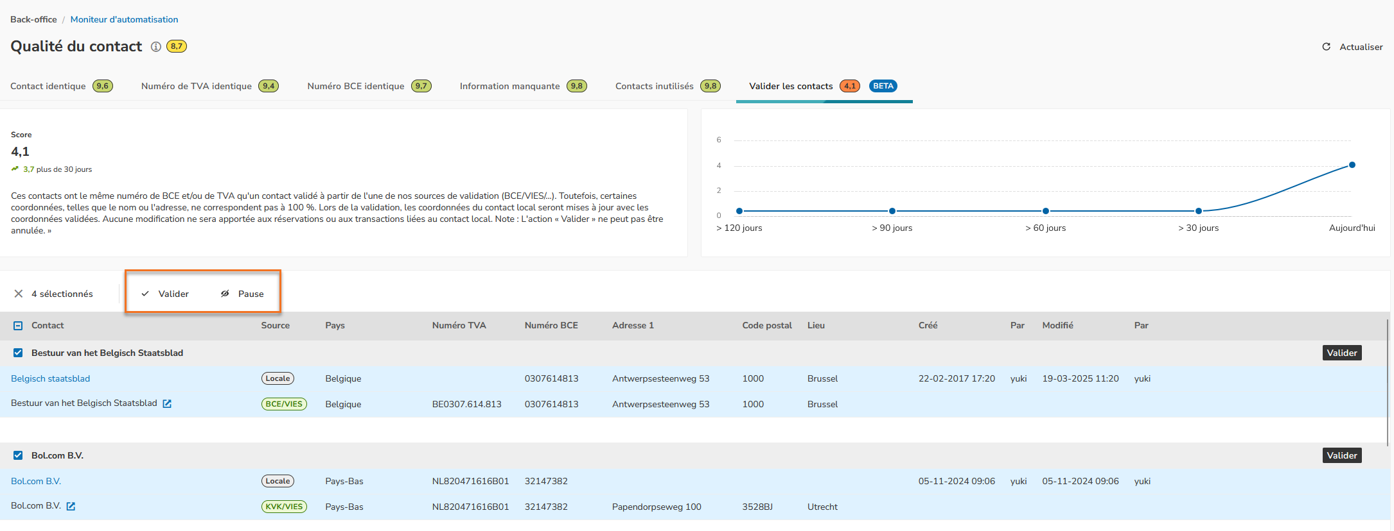Screen dimensions: 1394x531
Task: Open external link icon for Bol.com B.V.
Action: pyautogui.click(x=71, y=506)
